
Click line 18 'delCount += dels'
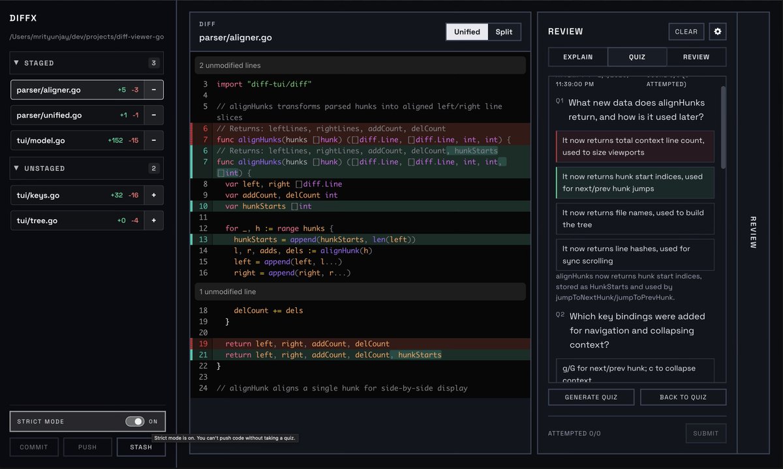tap(360, 310)
